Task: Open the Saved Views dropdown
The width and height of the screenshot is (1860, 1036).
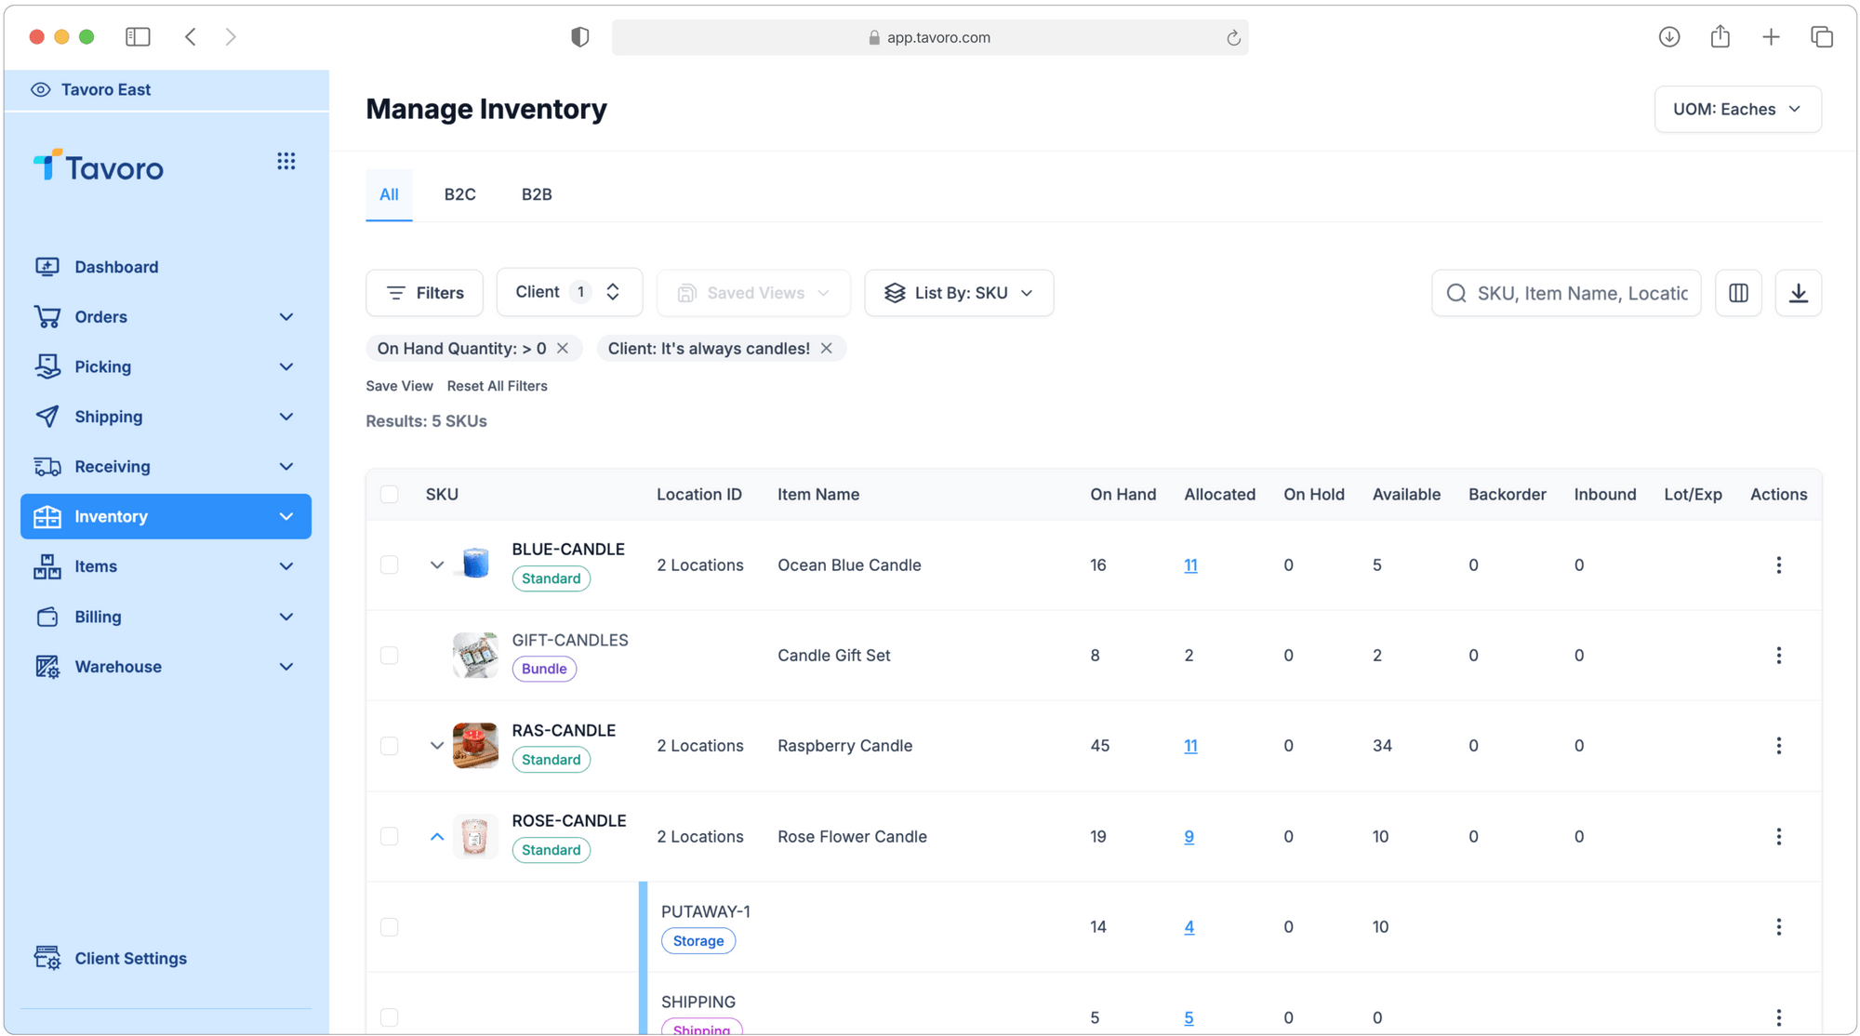Action: point(753,293)
